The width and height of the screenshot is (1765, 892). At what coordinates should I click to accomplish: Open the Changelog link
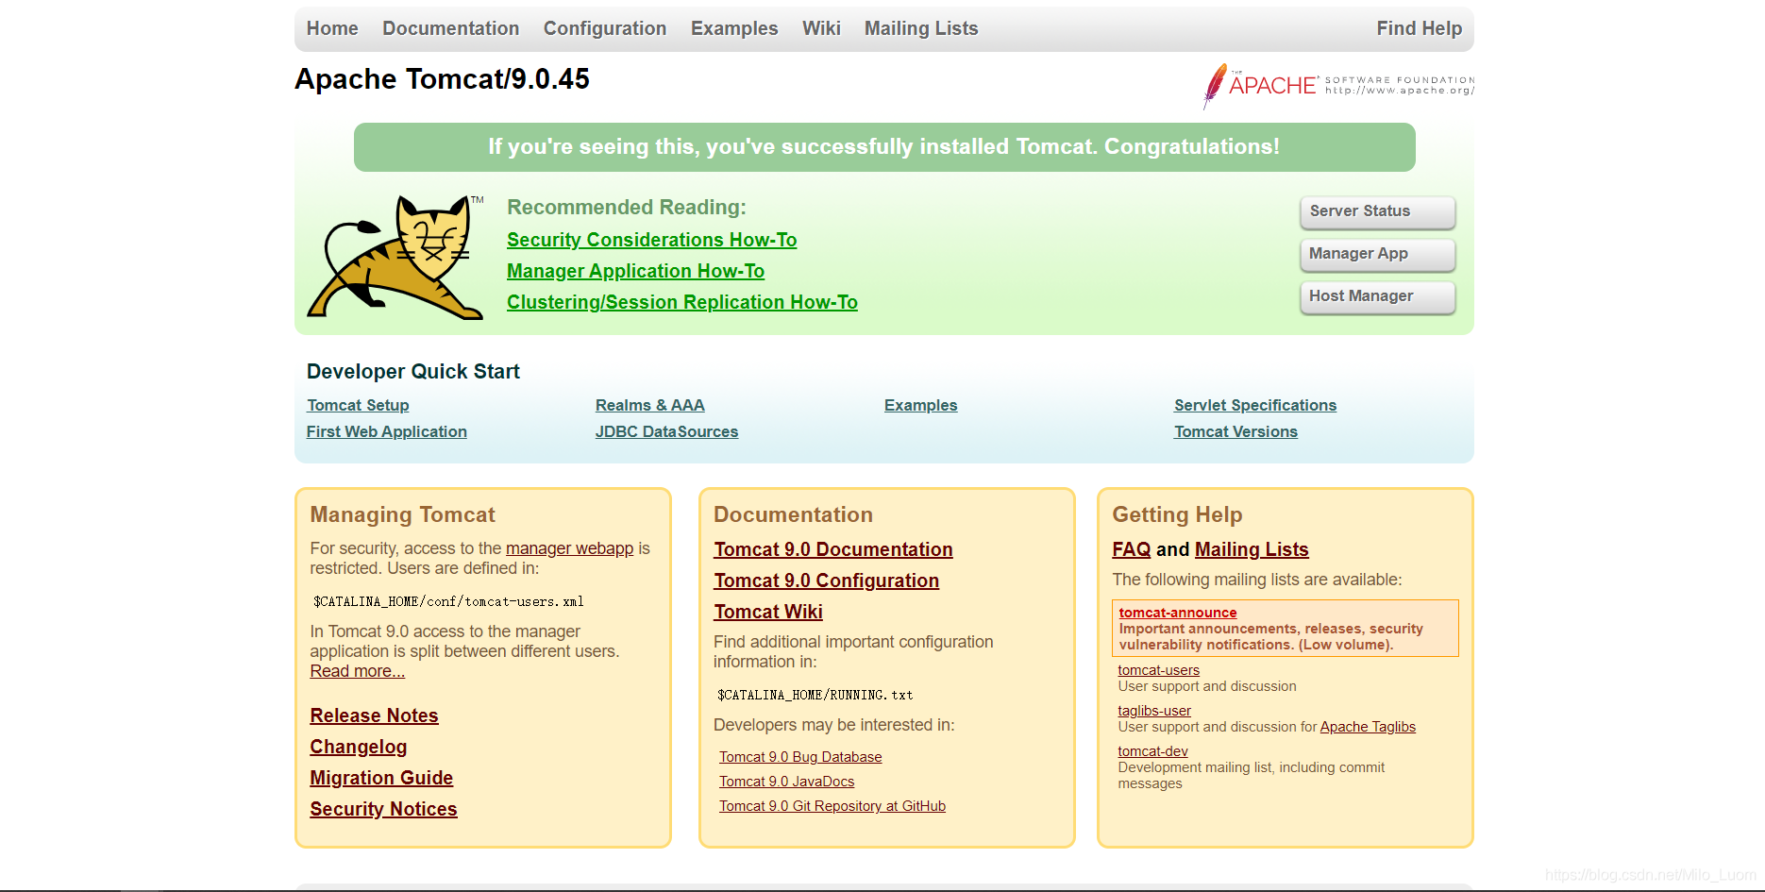(359, 747)
